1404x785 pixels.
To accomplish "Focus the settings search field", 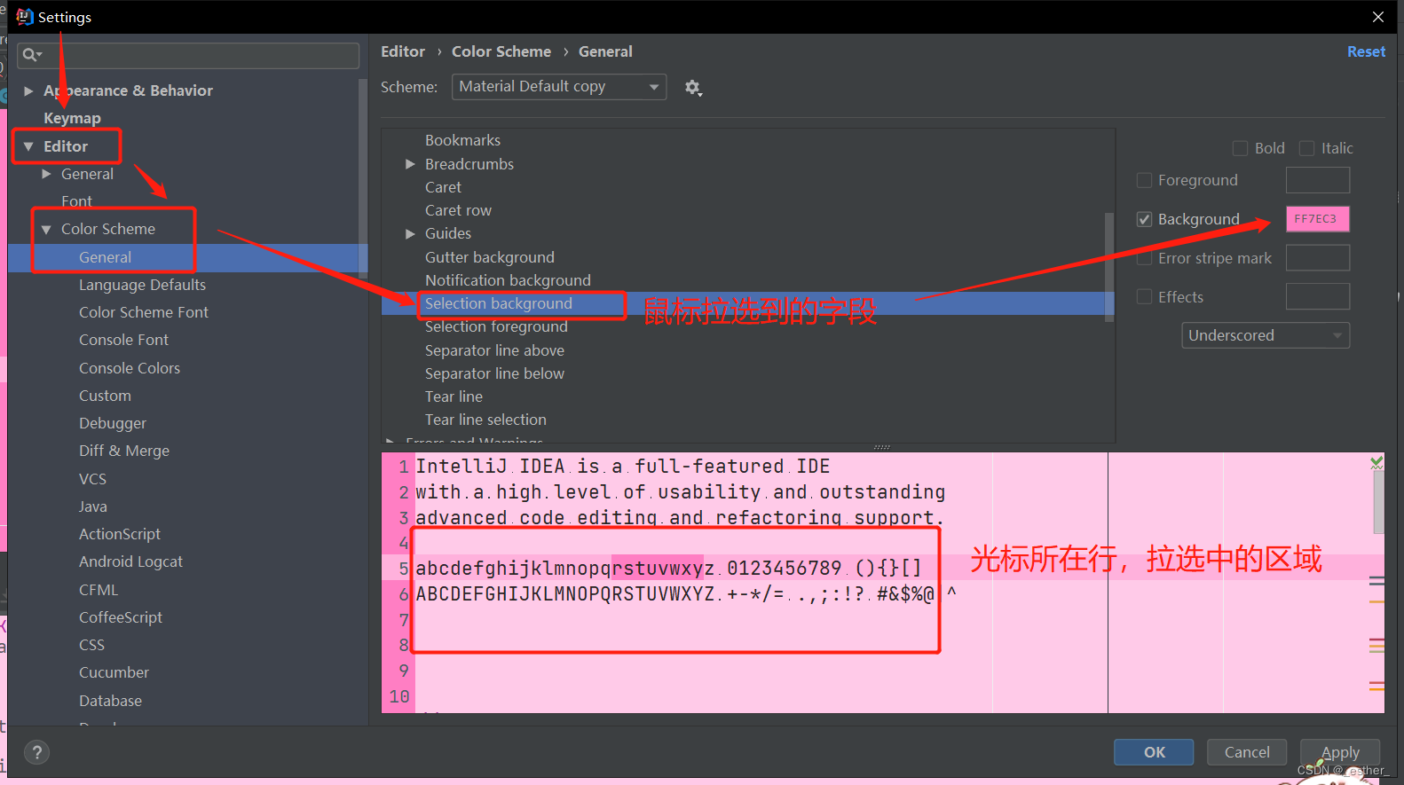I will click(188, 55).
